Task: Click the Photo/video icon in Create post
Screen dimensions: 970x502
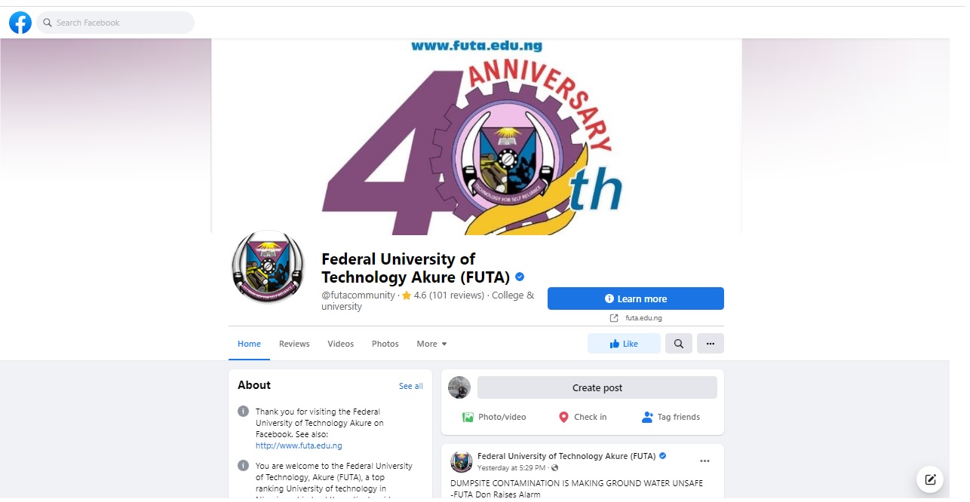Action: tap(468, 417)
